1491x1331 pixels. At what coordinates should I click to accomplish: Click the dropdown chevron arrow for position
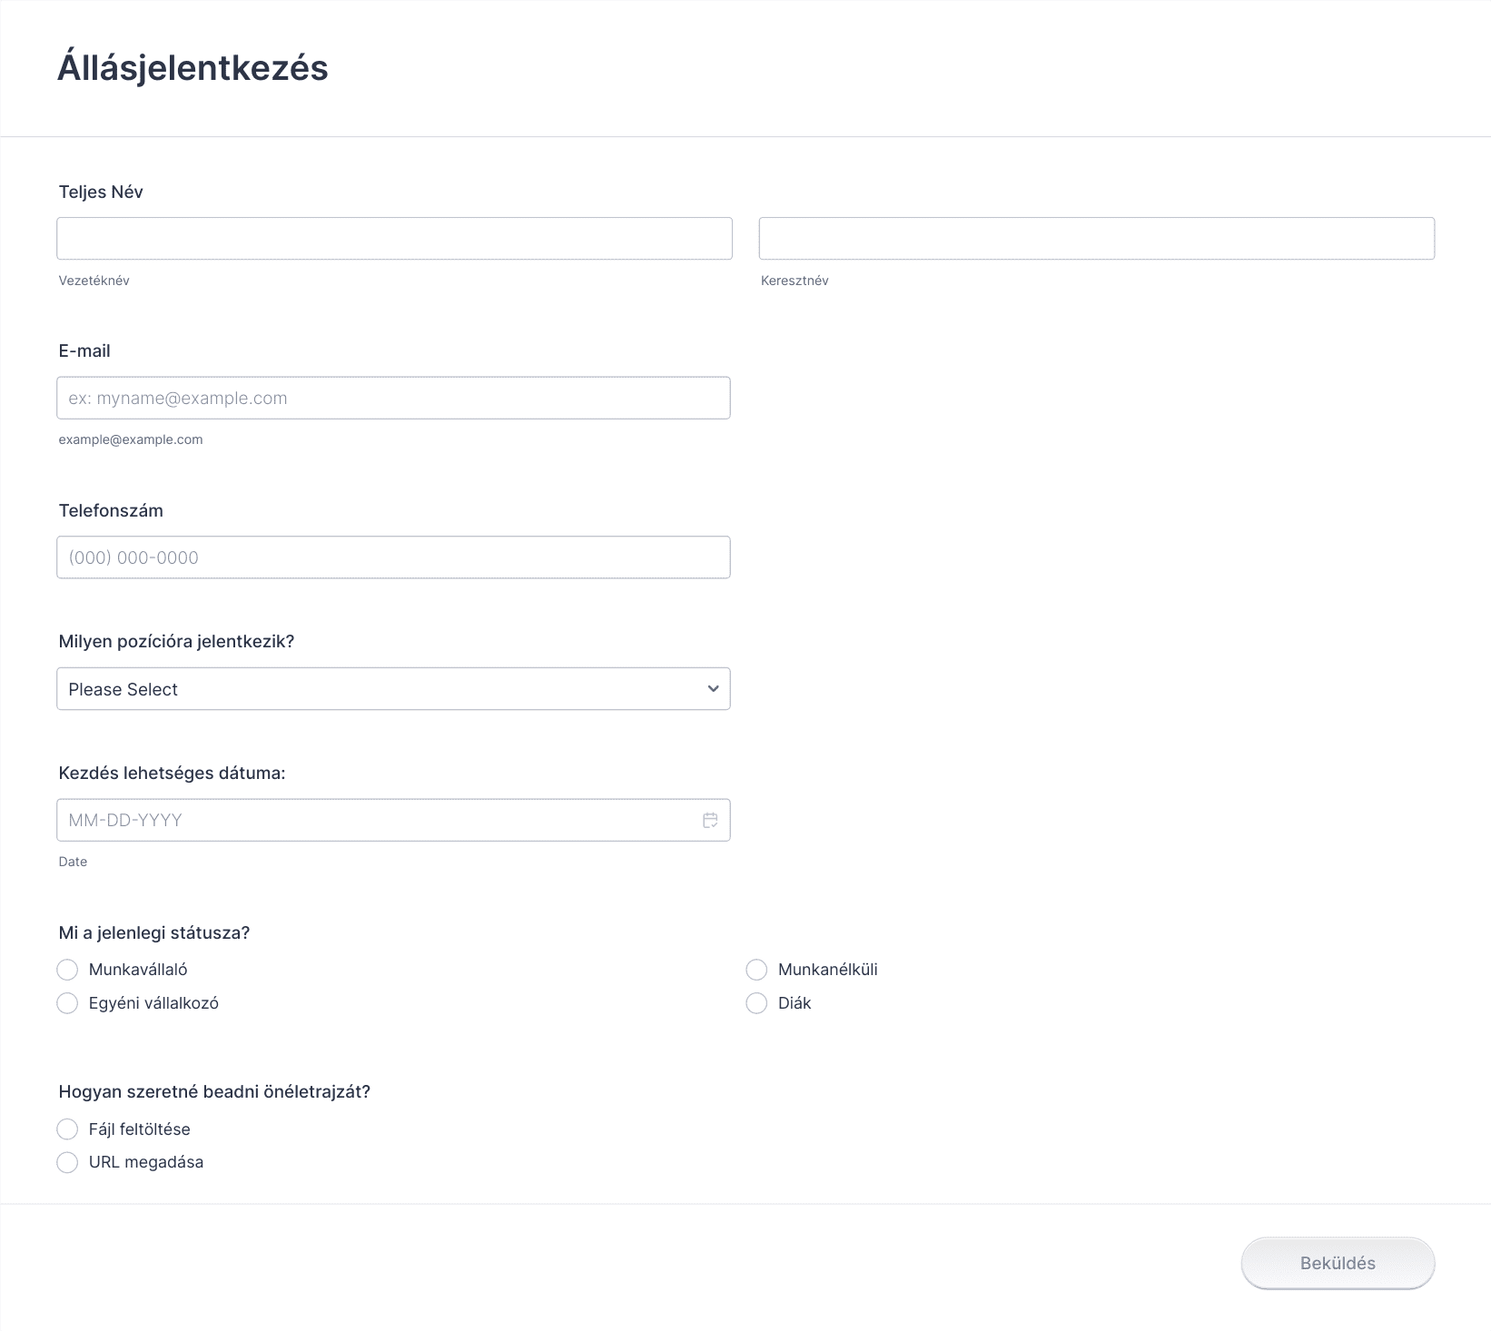[x=713, y=689]
